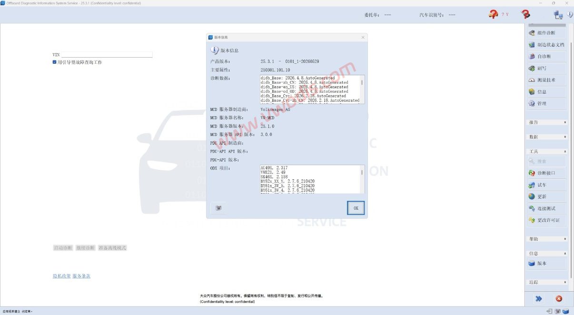Viewport: 574px width, 315px height.
Task: Close the 版本信息 dialog with X
Action: (x=363, y=37)
